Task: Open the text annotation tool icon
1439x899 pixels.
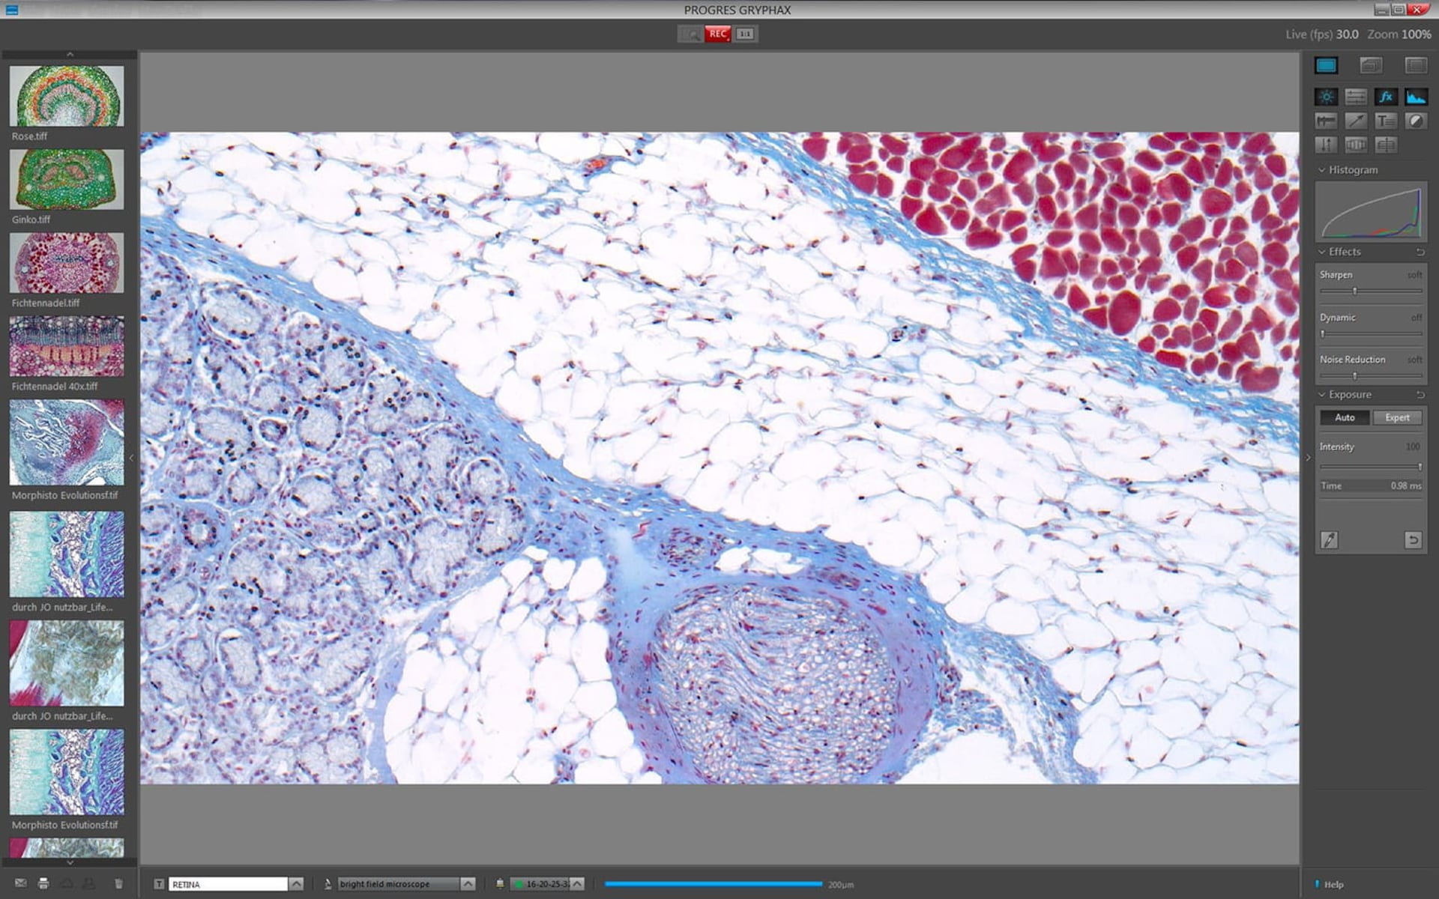Action: 1386,121
